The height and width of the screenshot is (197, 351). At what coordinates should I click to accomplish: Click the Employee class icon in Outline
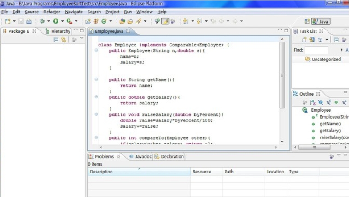click(305, 110)
